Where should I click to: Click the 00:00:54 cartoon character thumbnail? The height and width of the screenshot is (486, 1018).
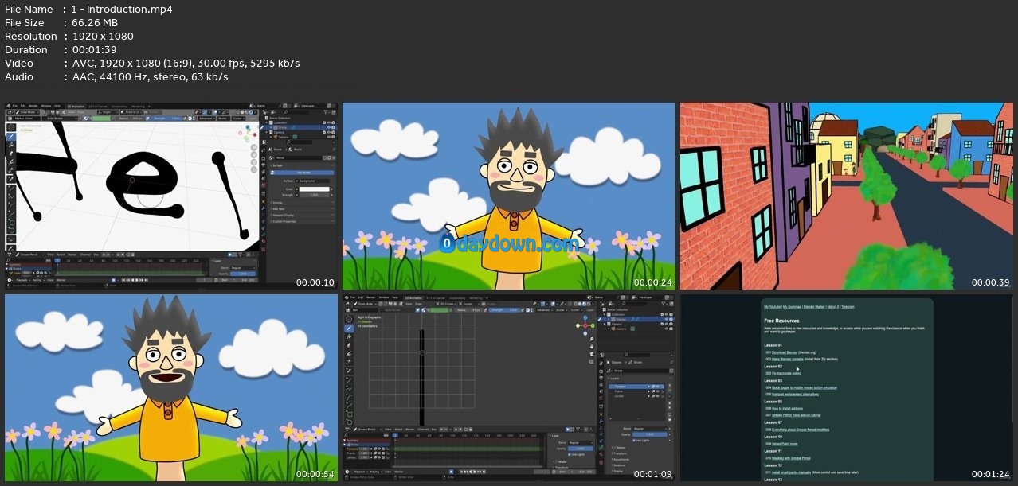[x=171, y=388]
